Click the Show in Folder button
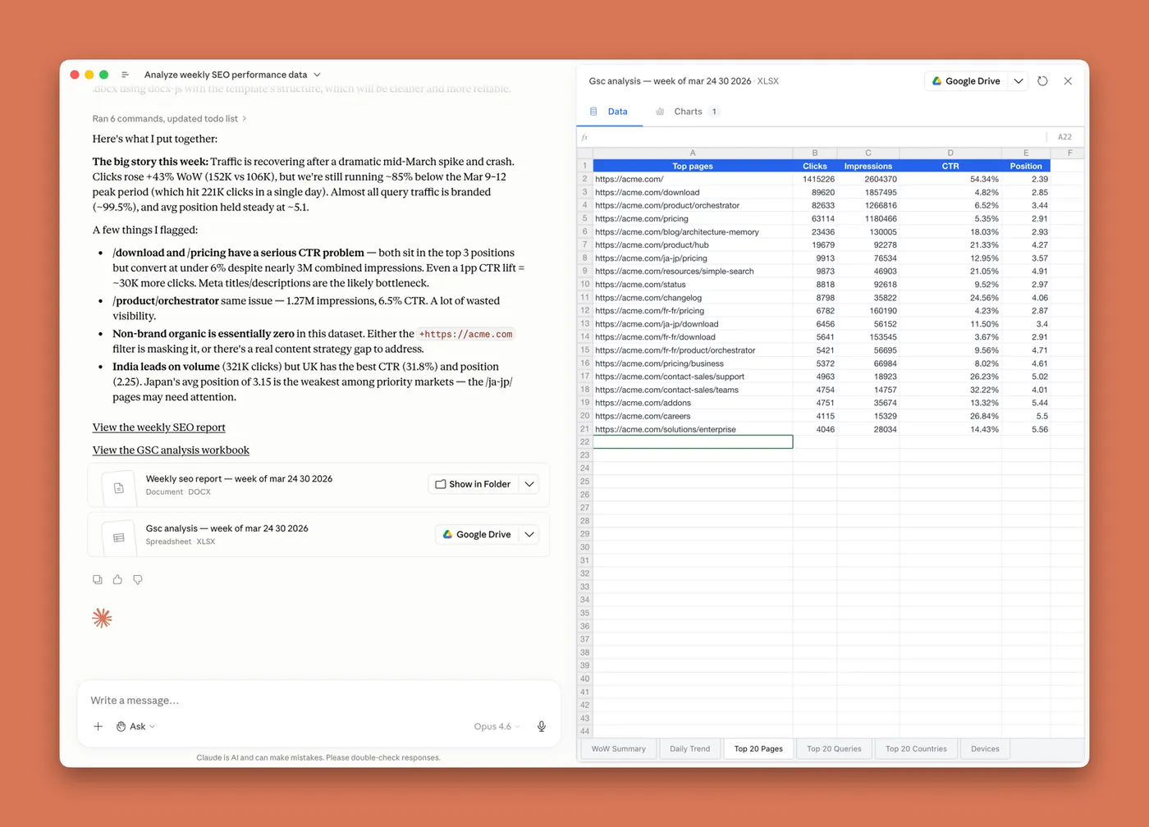 tap(473, 484)
